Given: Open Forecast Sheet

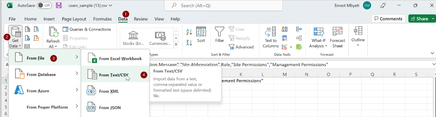Looking at the screenshot, I should (337, 38).
